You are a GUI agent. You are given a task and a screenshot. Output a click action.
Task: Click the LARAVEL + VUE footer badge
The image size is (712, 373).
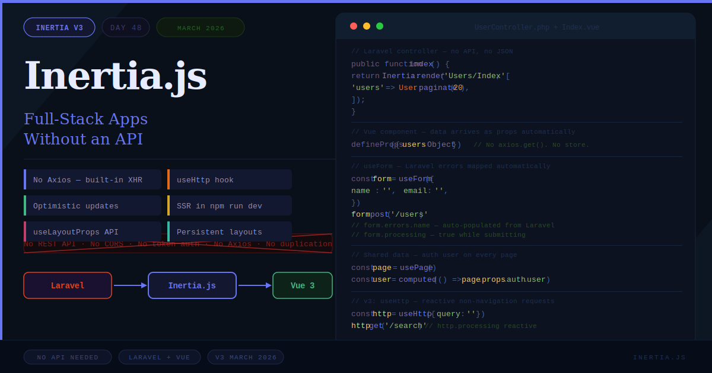(159, 356)
